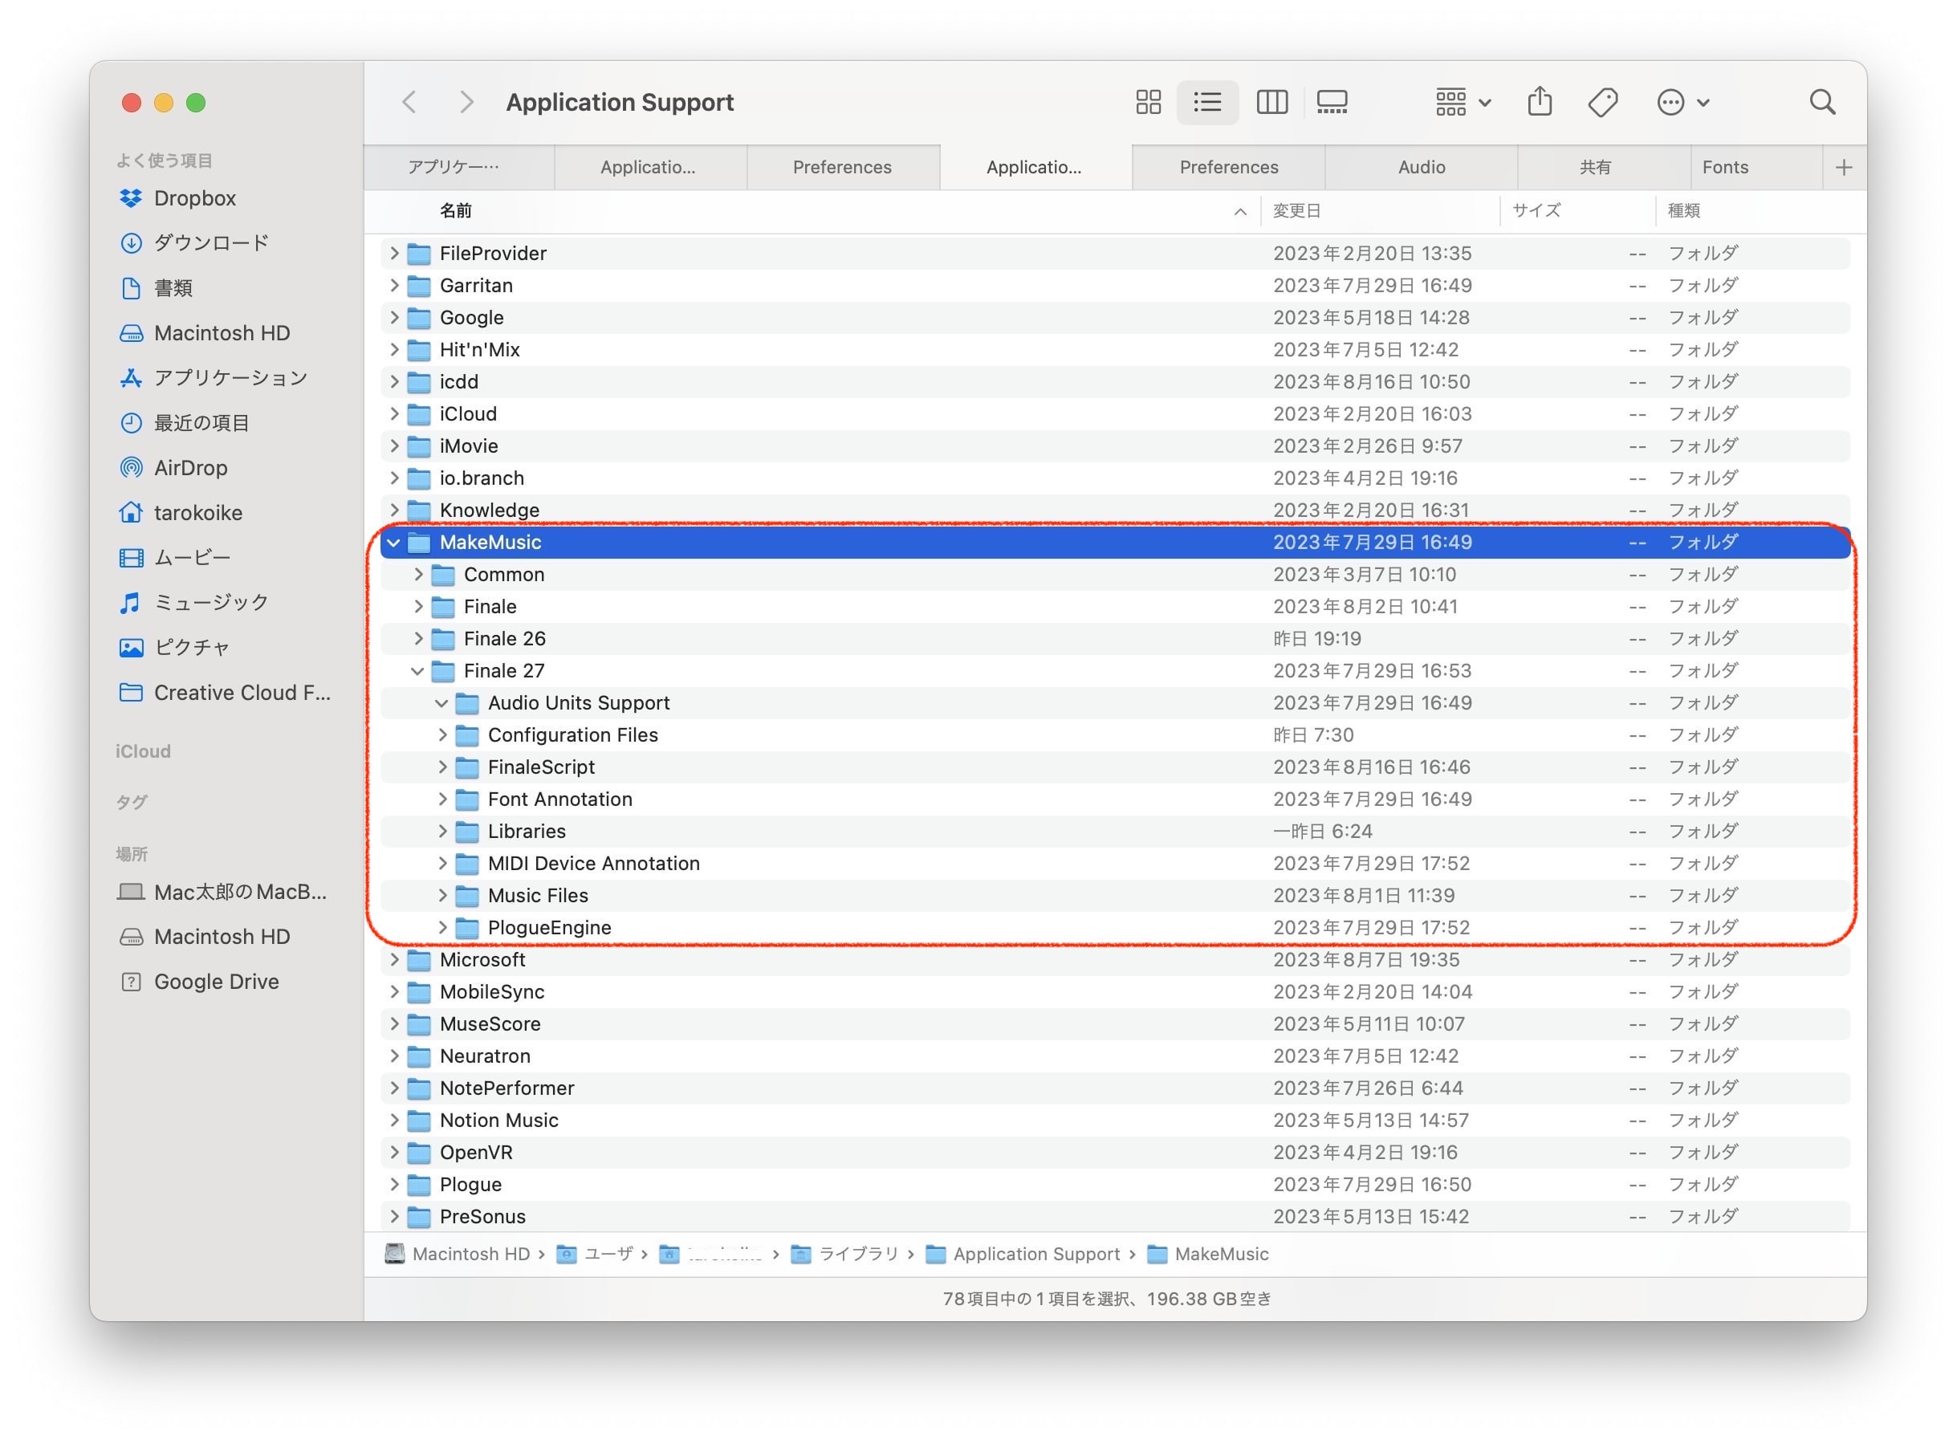This screenshot has width=1957, height=1440.
Task: Sort by the サイズ column header
Action: 1578,211
